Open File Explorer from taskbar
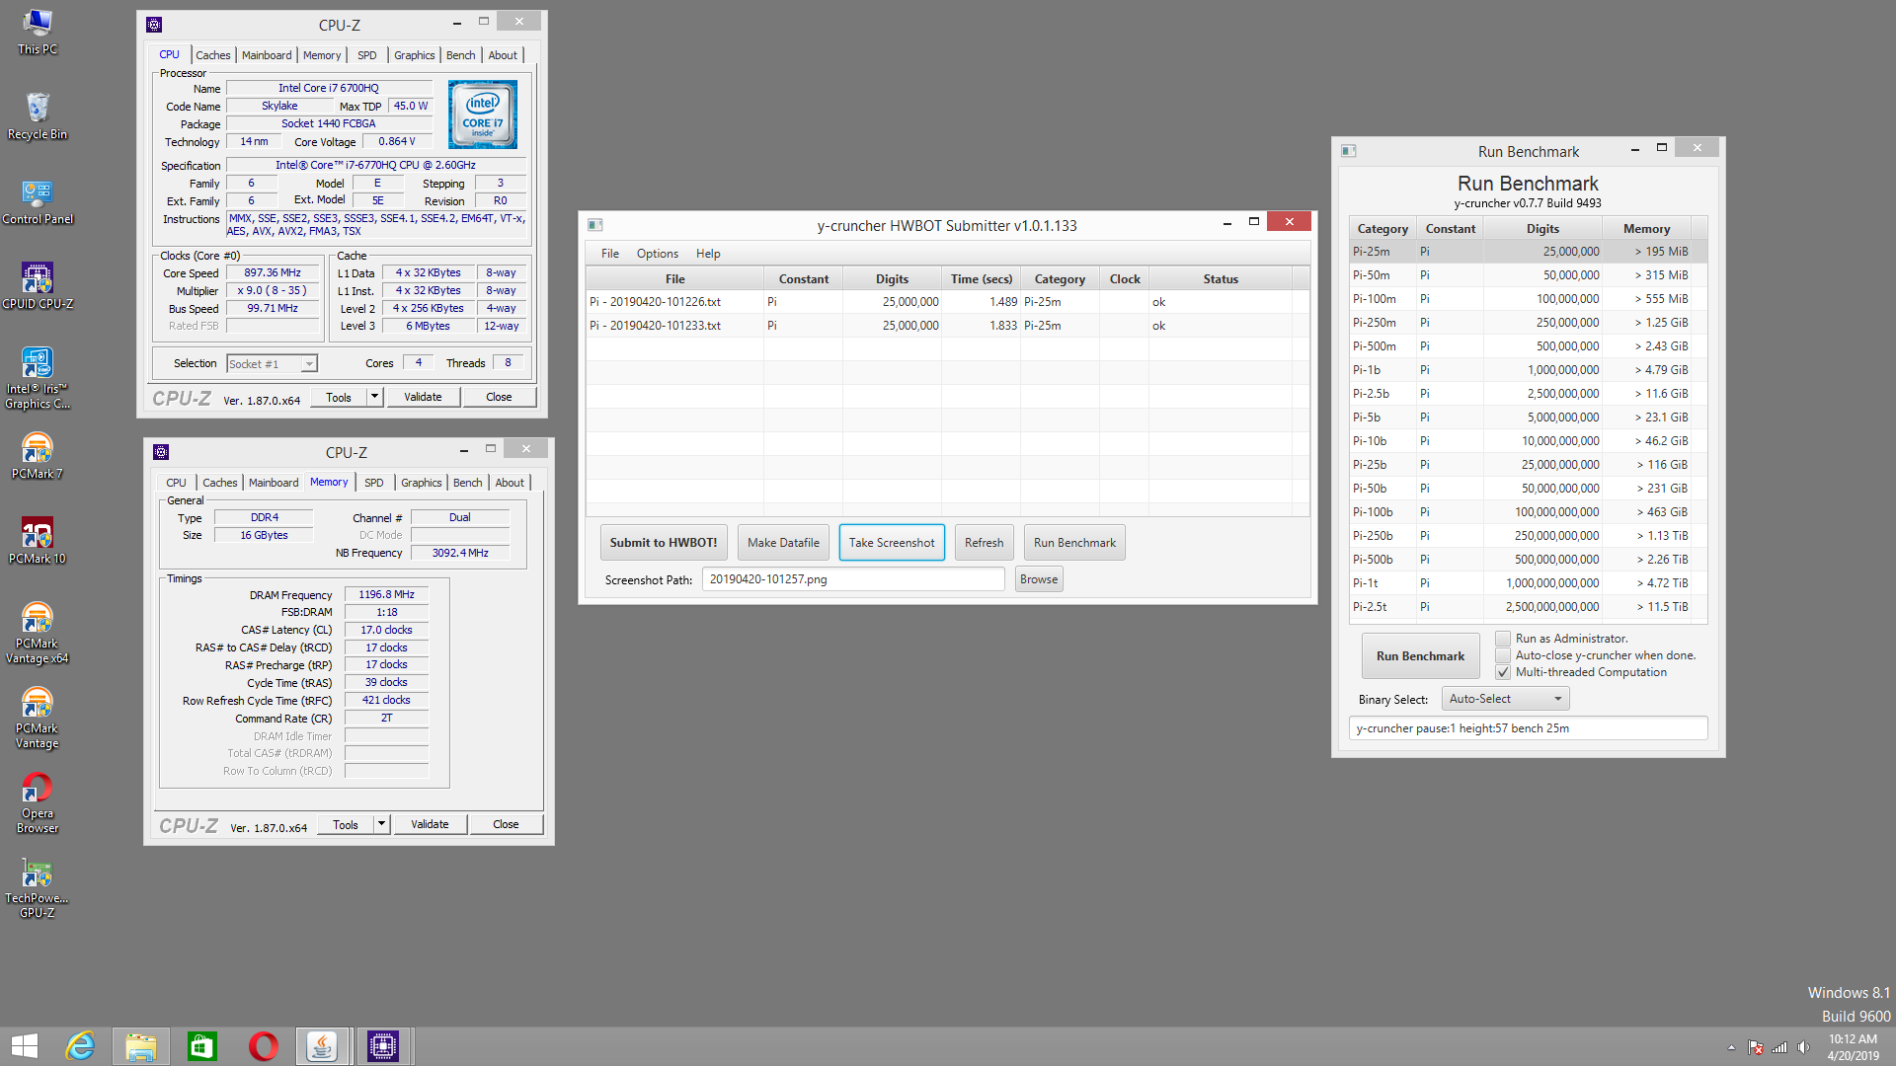Image resolution: width=1896 pixels, height=1066 pixels. 140,1046
